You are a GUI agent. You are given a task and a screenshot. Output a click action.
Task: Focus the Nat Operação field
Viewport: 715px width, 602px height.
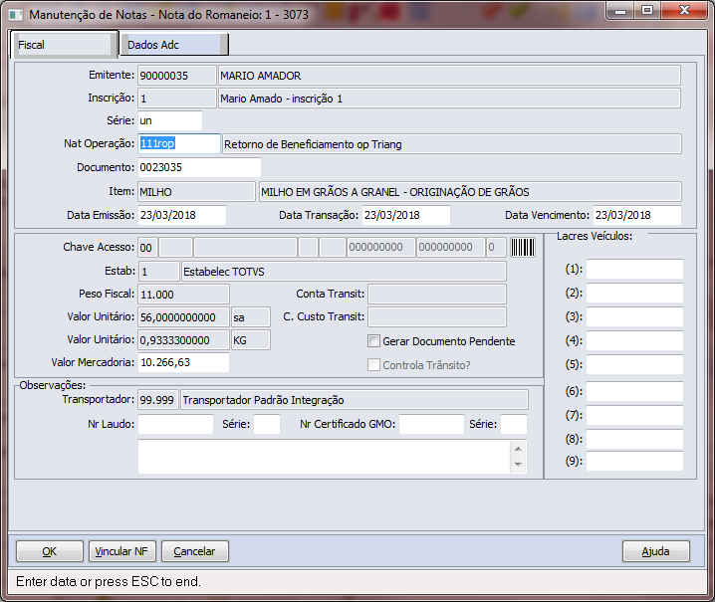click(x=179, y=143)
